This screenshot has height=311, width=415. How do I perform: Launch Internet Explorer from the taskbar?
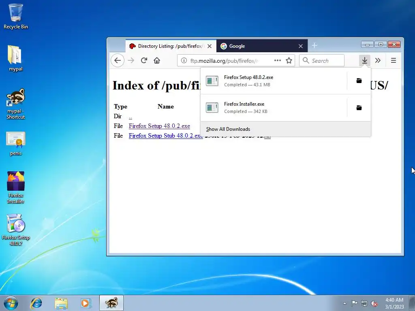pos(36,303)
